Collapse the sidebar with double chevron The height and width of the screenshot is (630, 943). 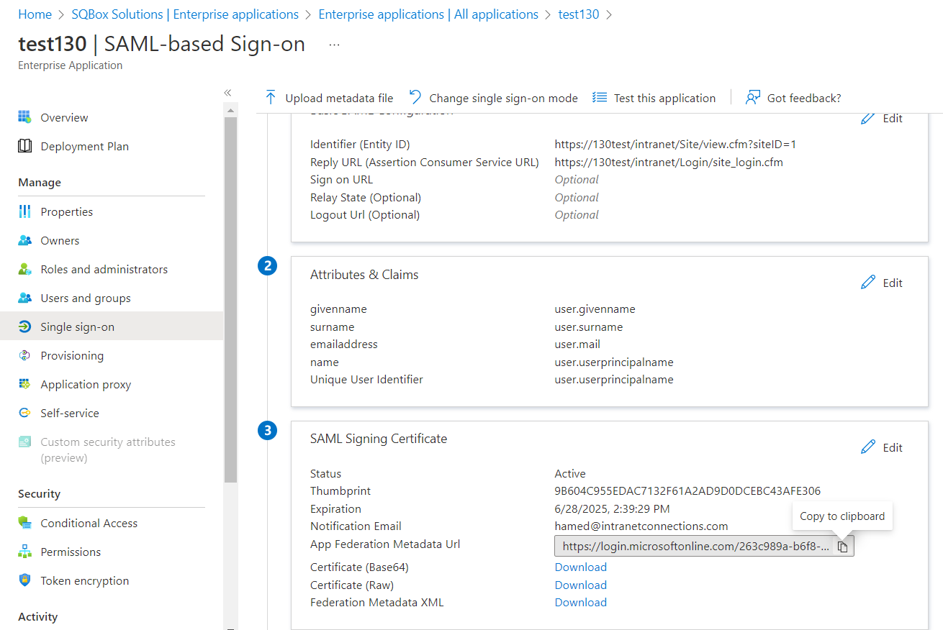(227, 93)
